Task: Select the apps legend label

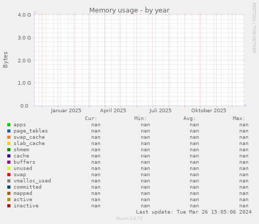Action: [20, 125]
